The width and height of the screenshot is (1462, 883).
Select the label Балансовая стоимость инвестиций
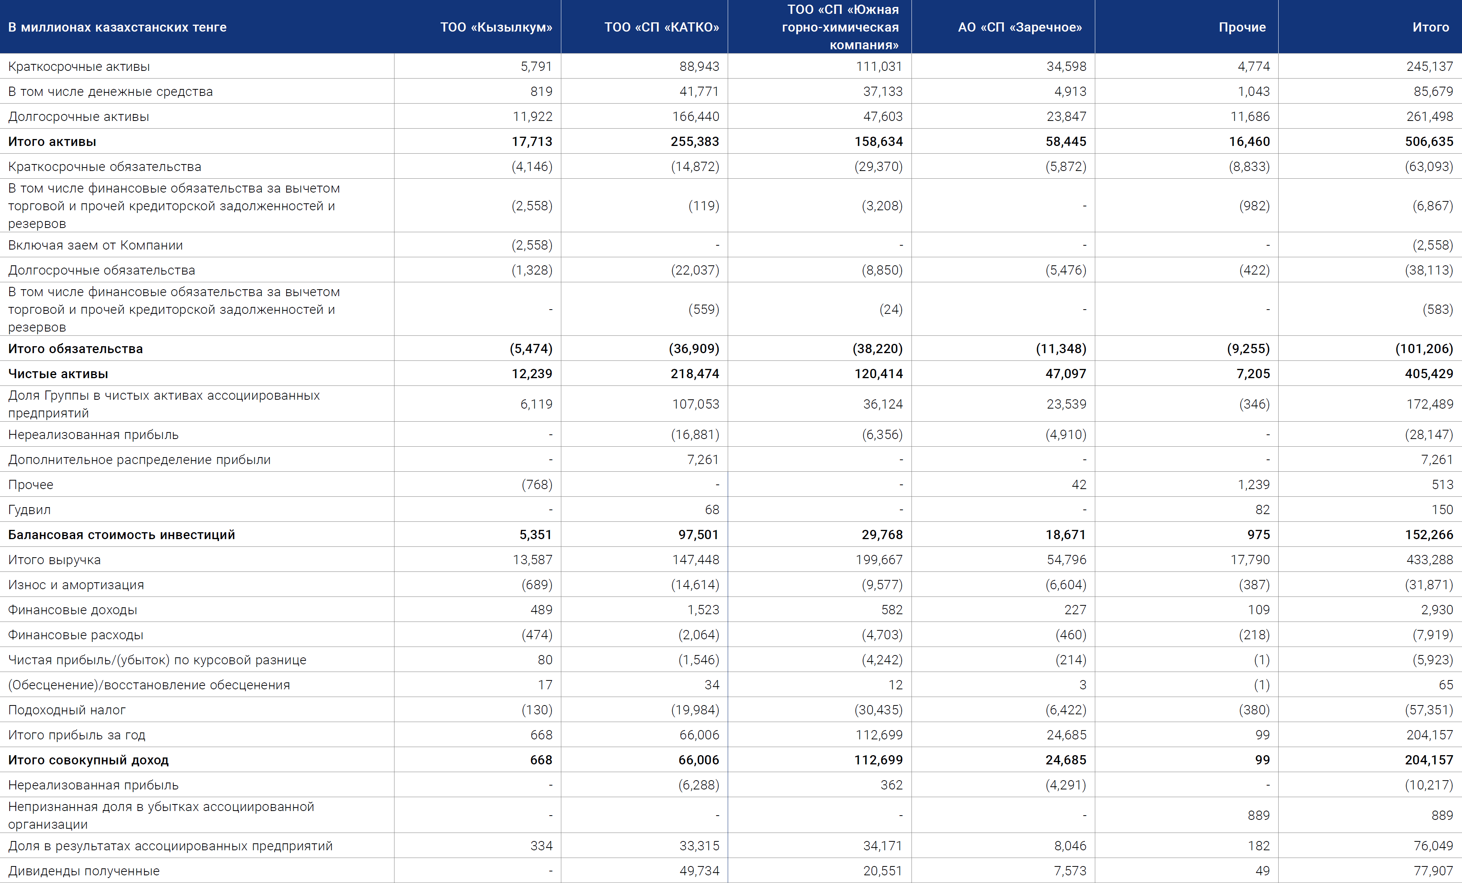pos(122,535)
